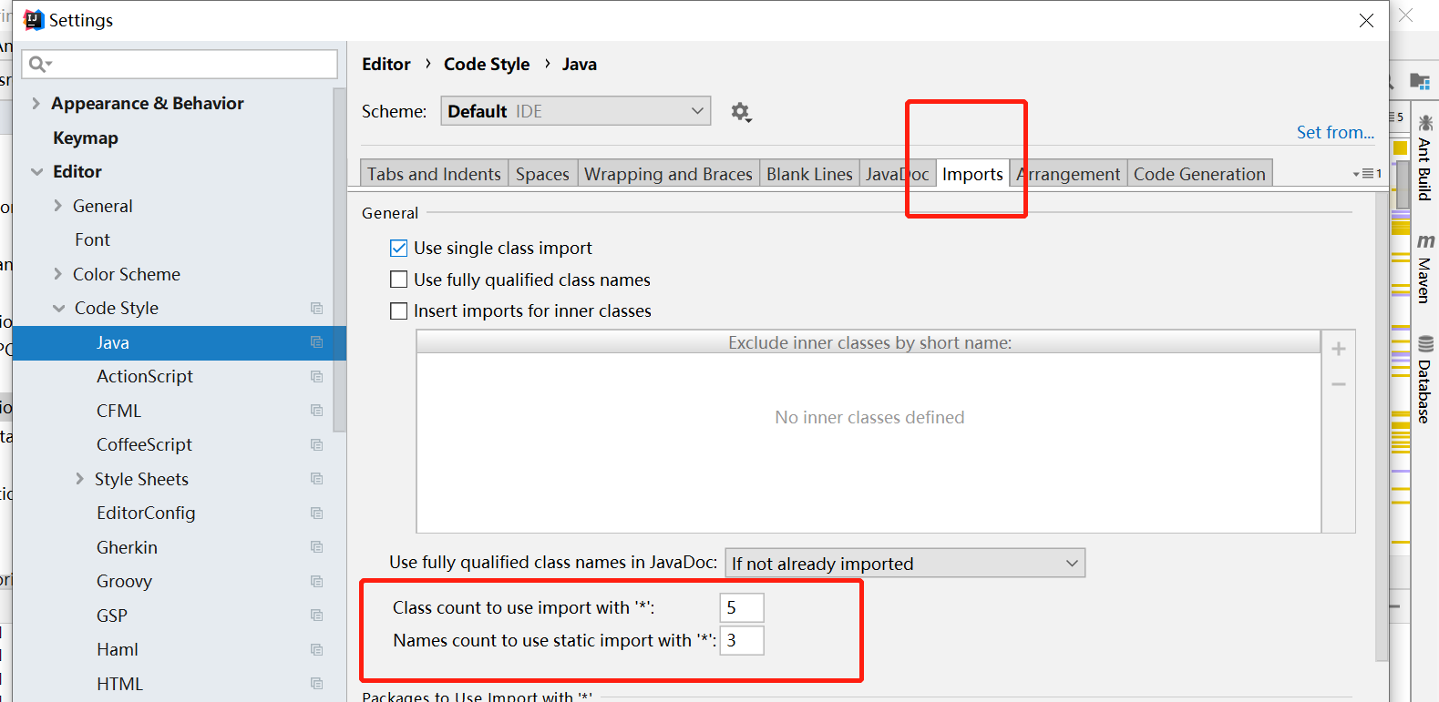Image resolution: width=1439 pixels, height=702 pixels.
Task: Disable Use single class import
Action: tap(399, 249)
